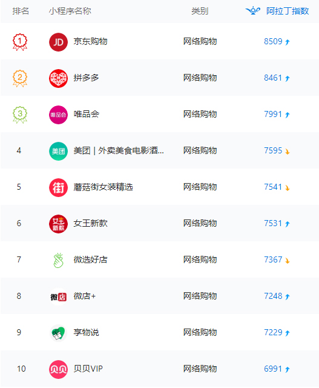This screenshot has width=319, height=388.
Task: Click the 蘑菇街女装精选 name link
Action: pos(104,187)
